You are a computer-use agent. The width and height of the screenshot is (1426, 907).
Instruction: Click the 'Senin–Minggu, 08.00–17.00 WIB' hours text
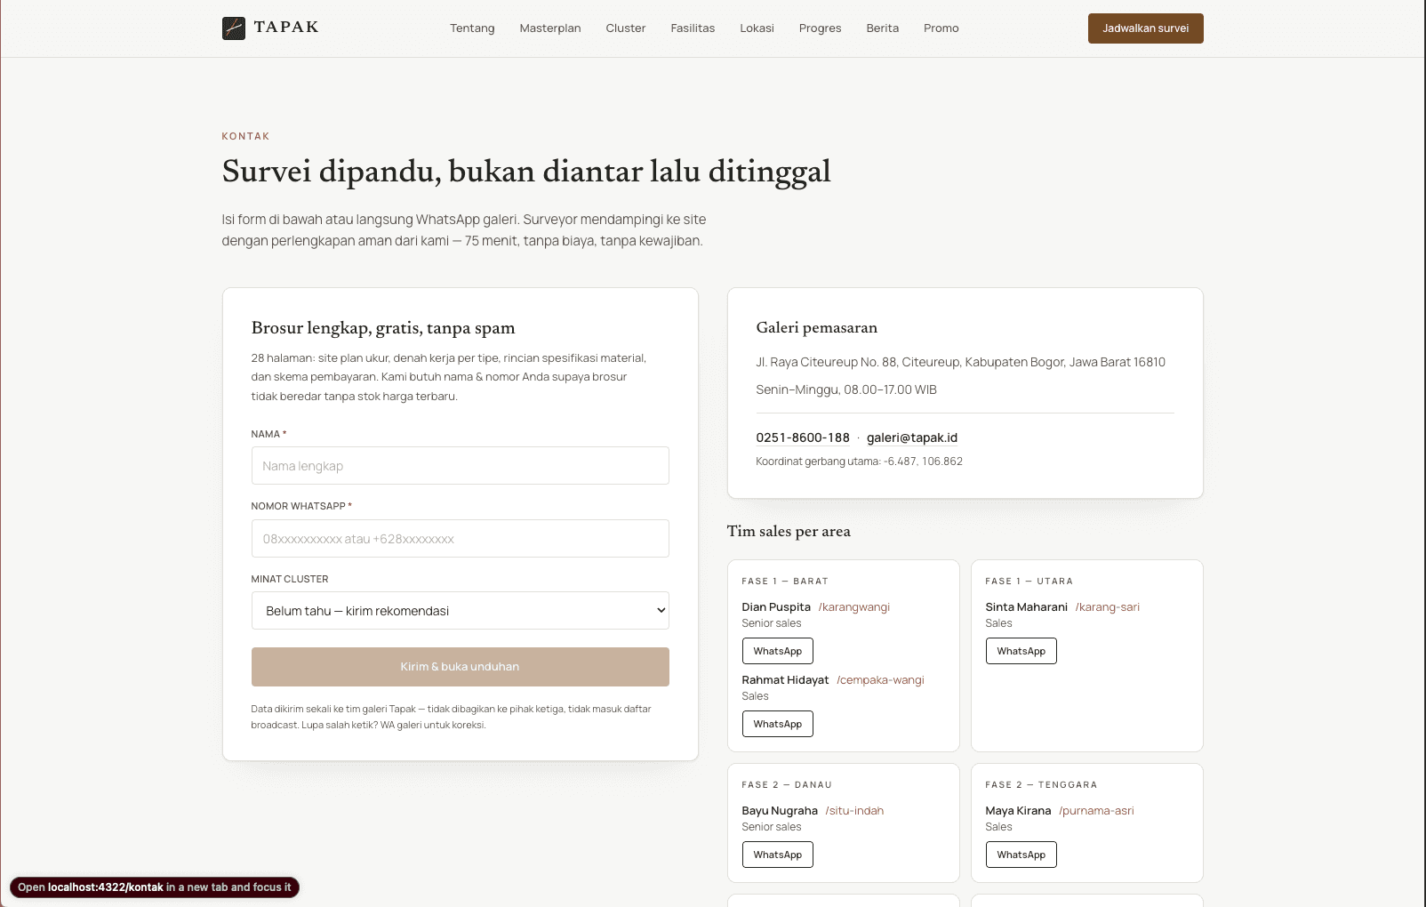point(846,389)
